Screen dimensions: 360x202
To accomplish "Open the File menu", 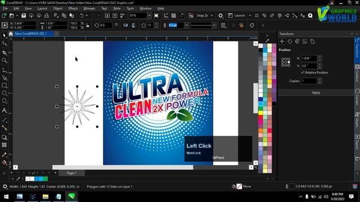I will pyautogui.click(x=5, y=8).
